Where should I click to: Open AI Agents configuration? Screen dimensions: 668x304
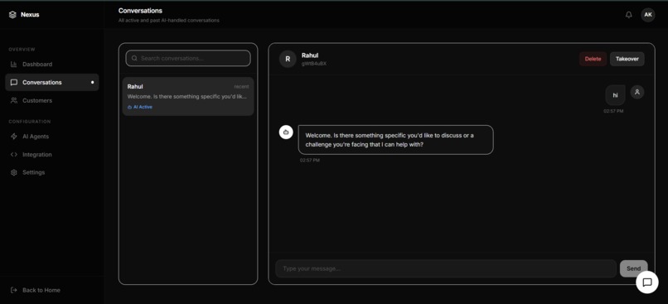[x=52, y=136]
